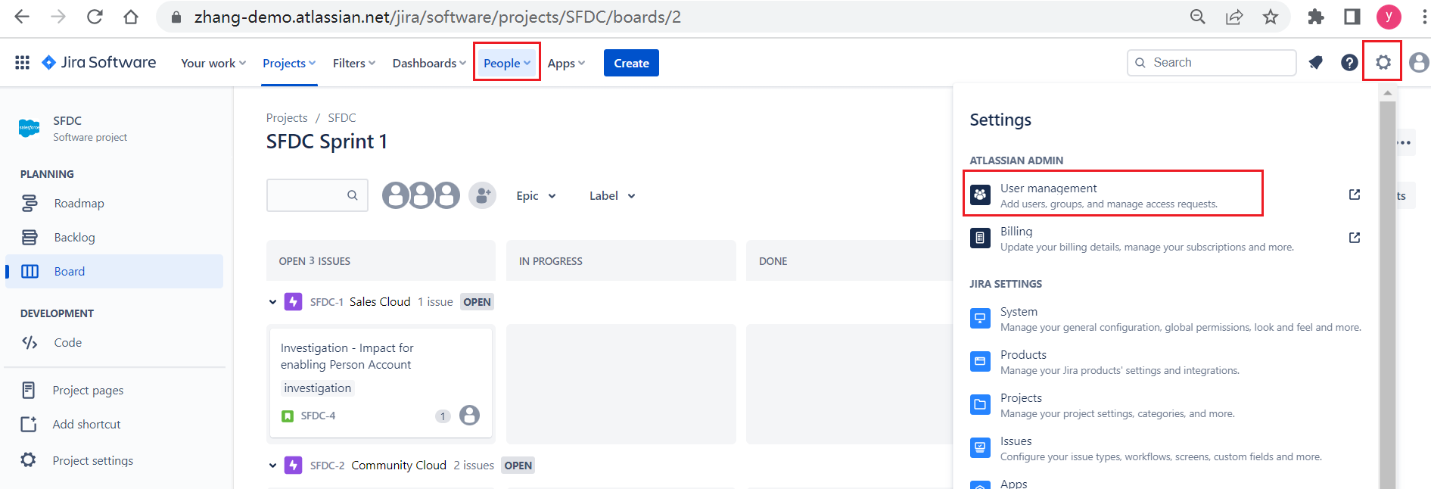This screenshot has width=1431, height=489.
Task: Open the Projects dropdown menu
Action: tap(289, 63)
